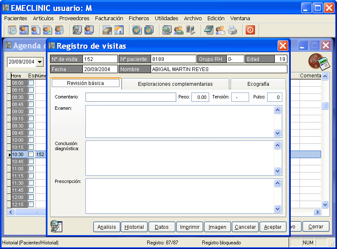Open the Artículos menu
Image resolution: width=337 pixels, height=249 pixels.
[x=43, y=18]
